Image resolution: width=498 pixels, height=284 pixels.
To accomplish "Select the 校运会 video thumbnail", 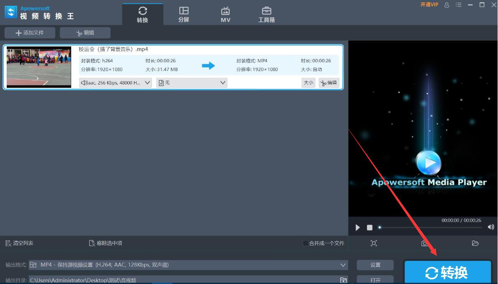I will (39, 67).
